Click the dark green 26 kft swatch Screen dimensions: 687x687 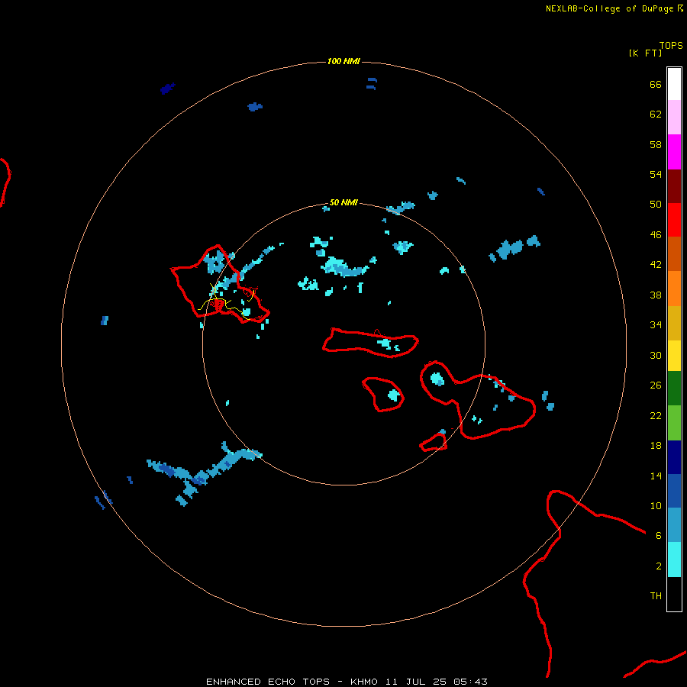[674, 389]
